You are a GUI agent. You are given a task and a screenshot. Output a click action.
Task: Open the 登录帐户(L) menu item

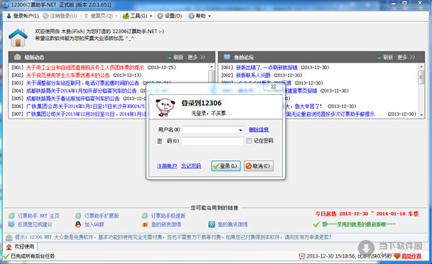coord(23,16)
